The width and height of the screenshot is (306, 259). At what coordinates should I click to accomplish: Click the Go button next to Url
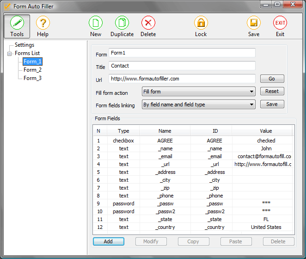click(272, 79)
